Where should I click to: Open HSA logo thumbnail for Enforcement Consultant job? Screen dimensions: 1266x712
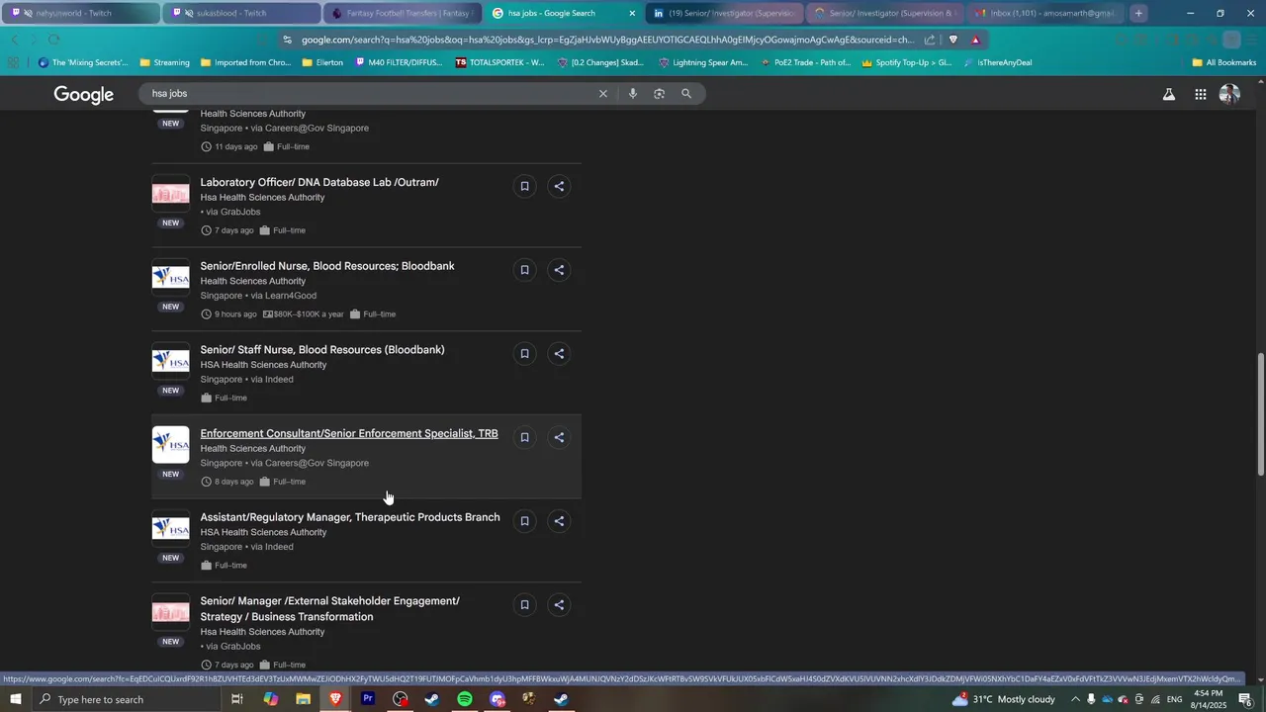pos(170,445)
